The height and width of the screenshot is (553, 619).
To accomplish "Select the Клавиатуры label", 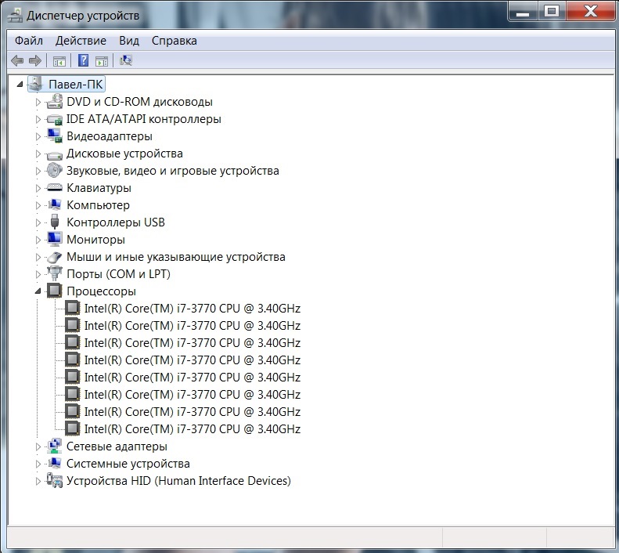I will coord(99,188).
